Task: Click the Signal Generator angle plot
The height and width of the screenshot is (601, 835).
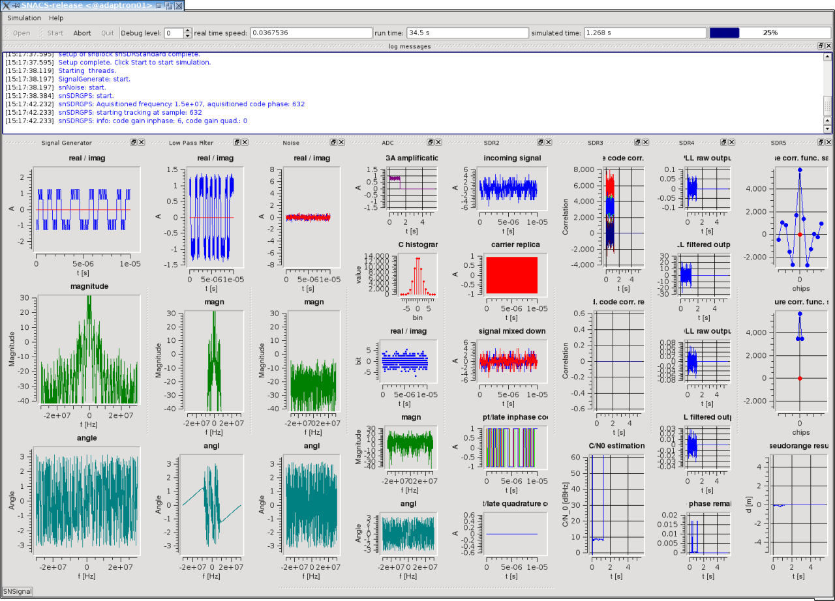Action: click(86, 501)
